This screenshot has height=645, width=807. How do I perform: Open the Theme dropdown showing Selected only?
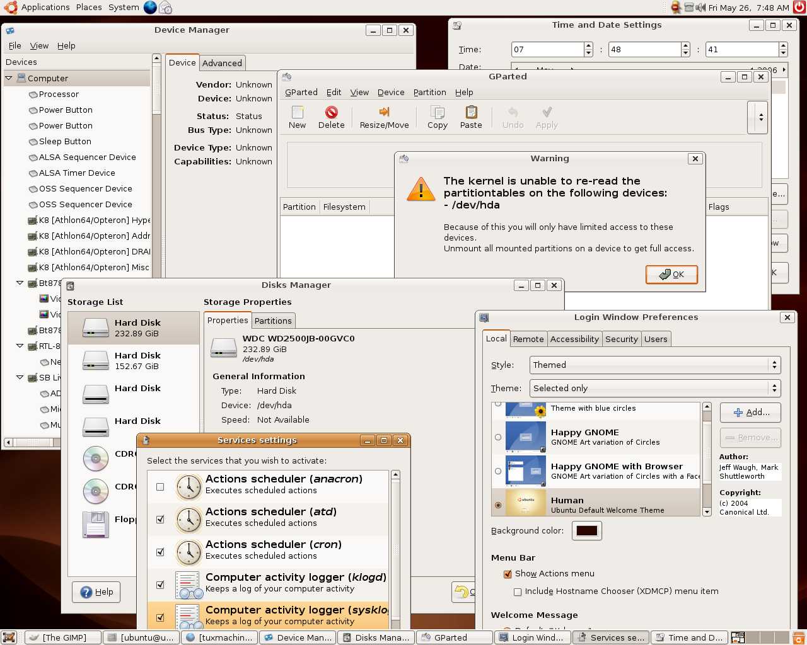[x=655, y=388]
